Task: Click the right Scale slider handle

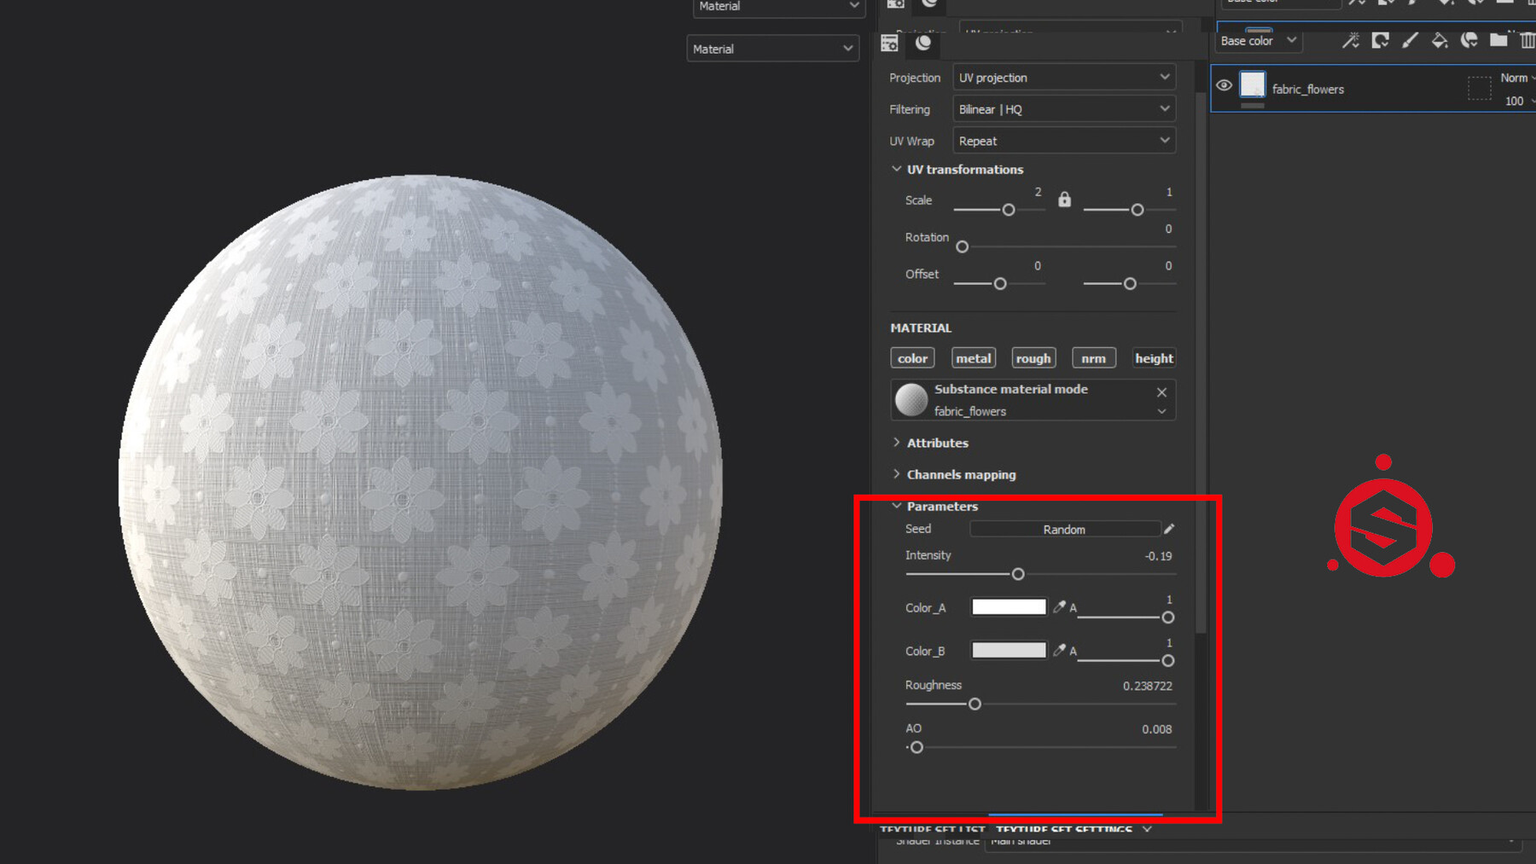Action: click(1137, 210)
